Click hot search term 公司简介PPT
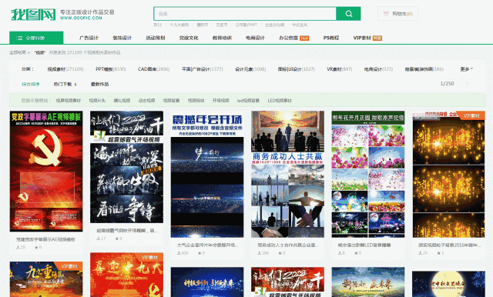 tap(246, 25)
